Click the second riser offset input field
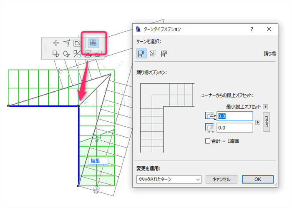 [x=234, y=128]
